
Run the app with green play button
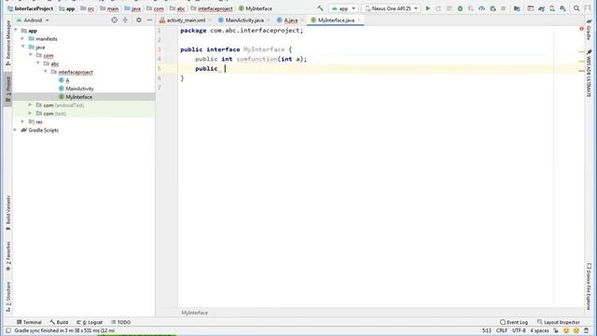427,8
